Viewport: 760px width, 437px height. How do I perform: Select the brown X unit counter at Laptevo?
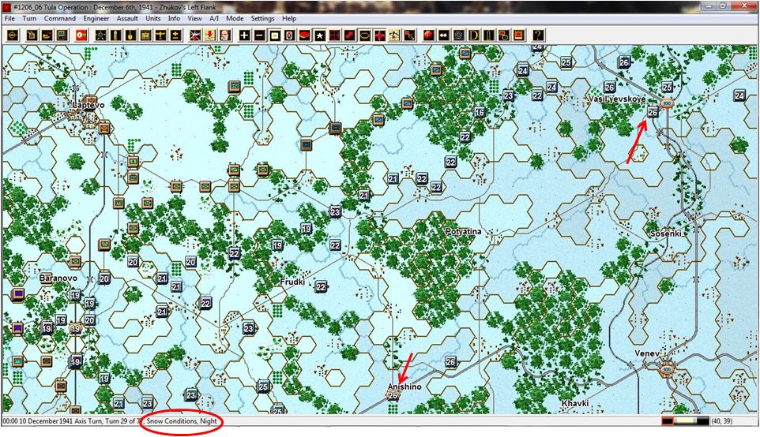click(104, 129)
